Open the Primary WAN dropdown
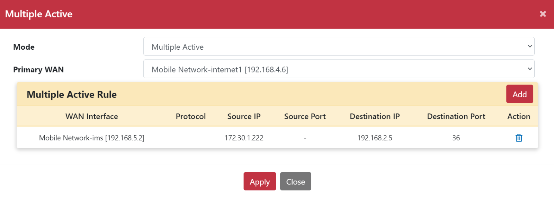Image resolution: width=554 pixels, height=198 pixels. point(339,69)
